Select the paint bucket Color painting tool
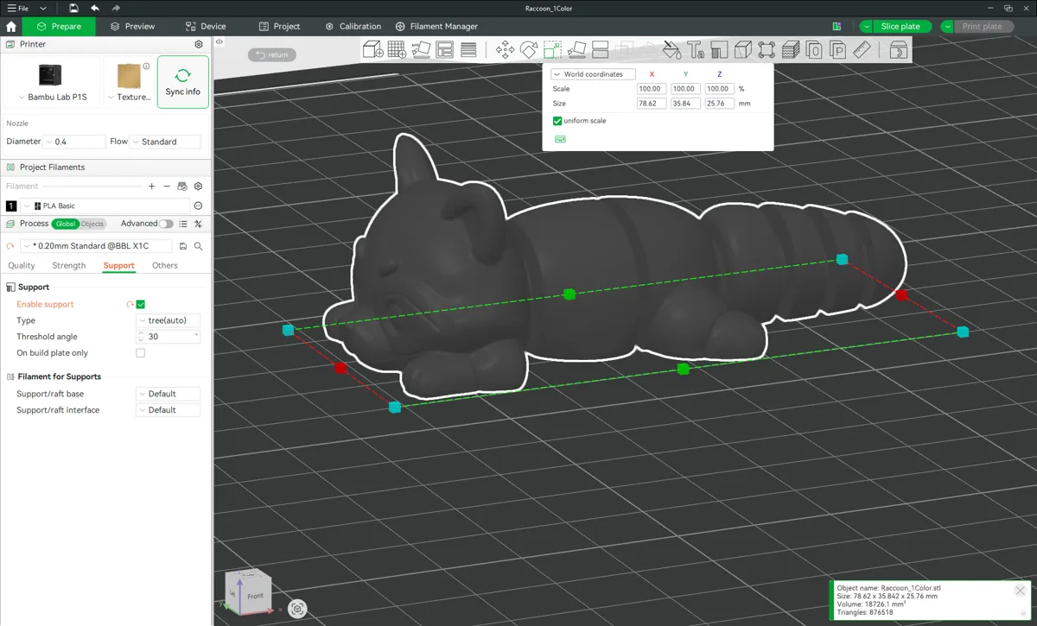The image size is (1037, 626). (671, 49)
